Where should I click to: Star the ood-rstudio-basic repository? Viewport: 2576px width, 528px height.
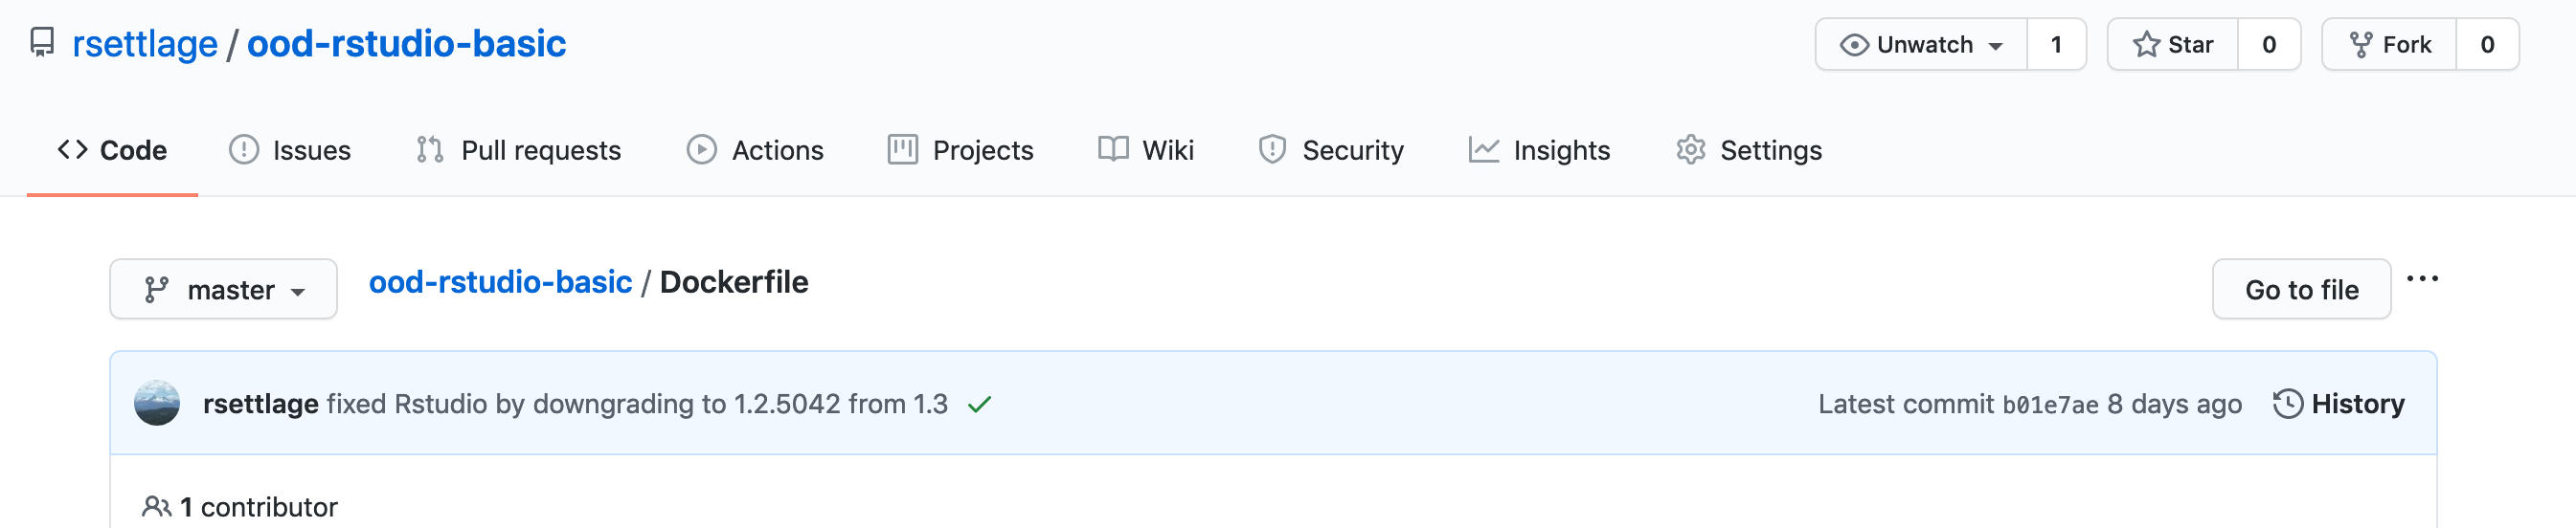pos(2172,45)
